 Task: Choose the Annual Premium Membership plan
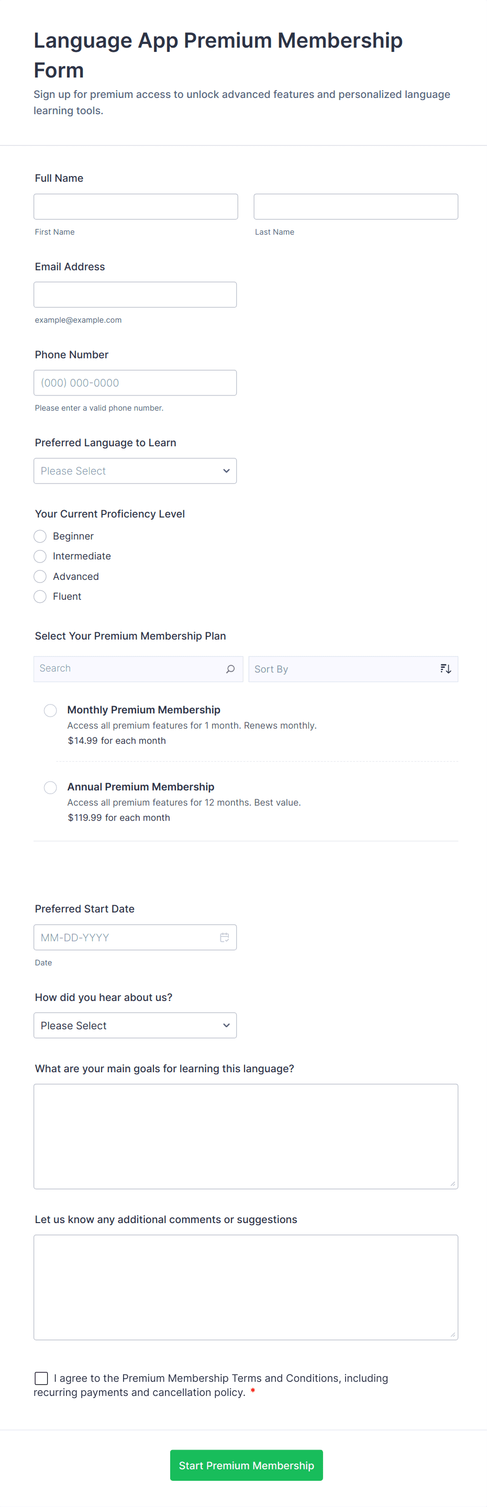click(x=51, y=787)
